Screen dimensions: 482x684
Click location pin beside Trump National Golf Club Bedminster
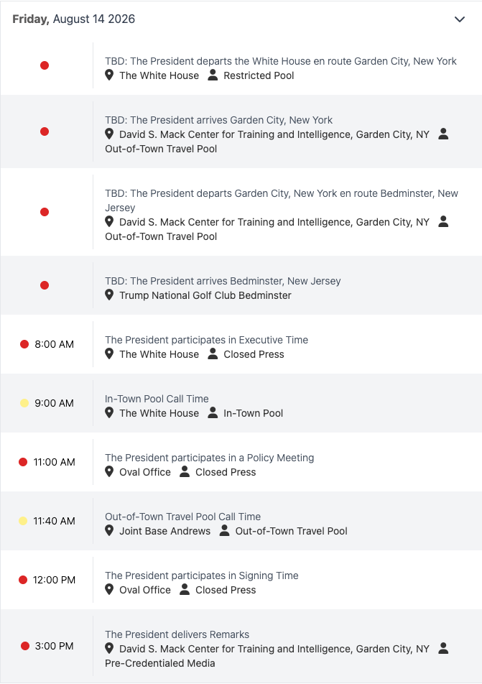pos(109,295)
